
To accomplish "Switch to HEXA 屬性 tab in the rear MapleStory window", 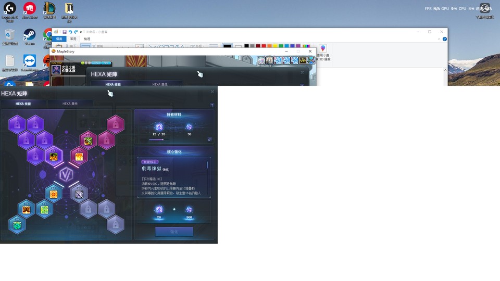I will 160,84.
